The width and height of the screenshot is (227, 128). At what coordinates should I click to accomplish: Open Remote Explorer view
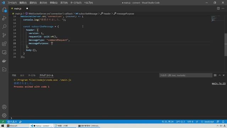4,52
